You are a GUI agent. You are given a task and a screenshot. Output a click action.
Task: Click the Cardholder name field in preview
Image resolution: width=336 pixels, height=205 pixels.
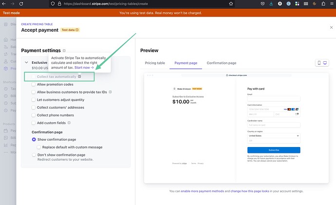(x=274, y=125)
